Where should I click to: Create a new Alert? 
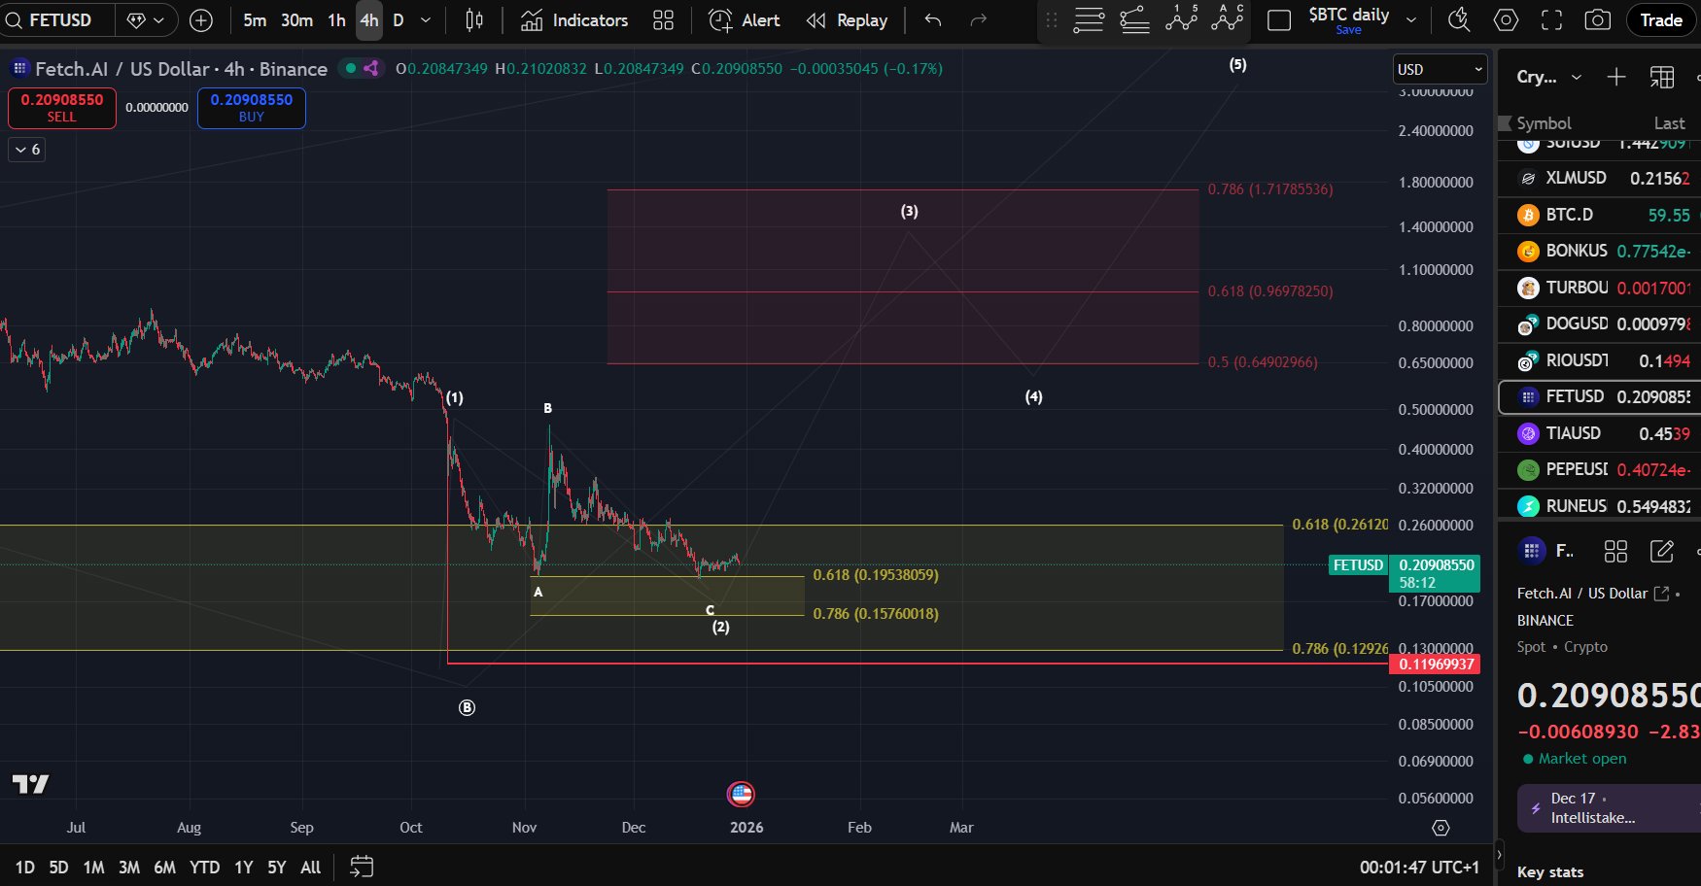[x=745, y=20]
